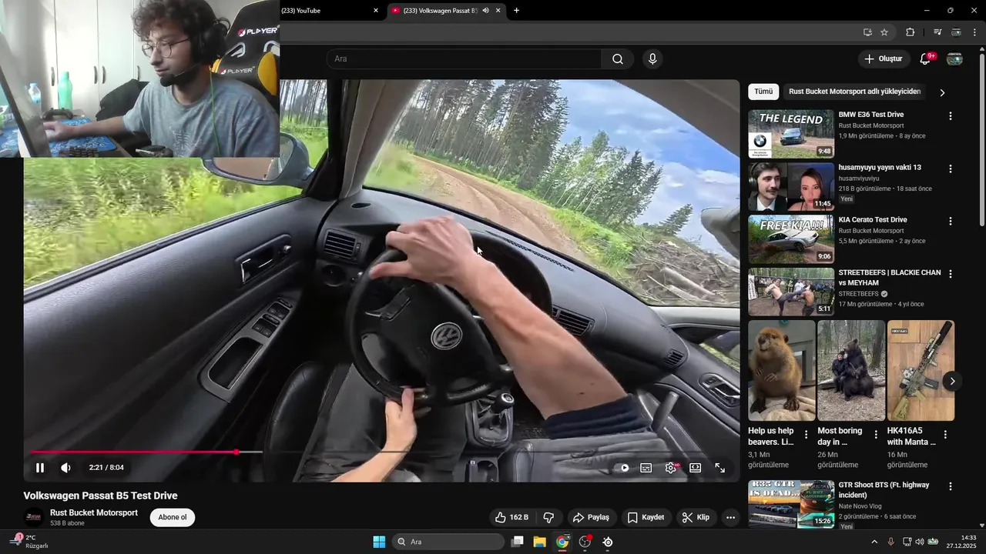Open options for GTR Shoot BTS video
The width and height of the screenshot is (986, 554).
(950, 486)
